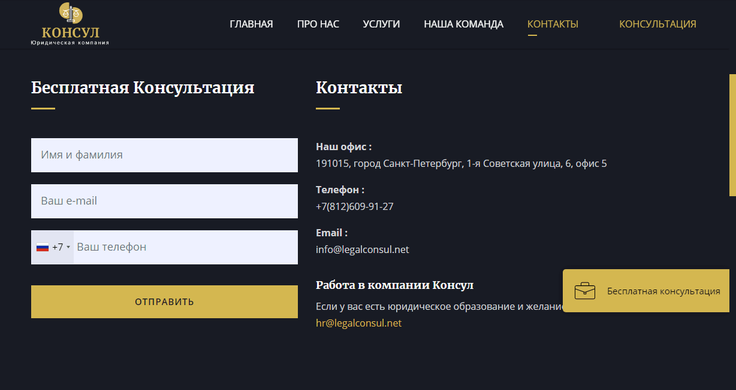Click the info@legalconsul.net email address
The width and height of the screenshot is (736, 390).
362,249
